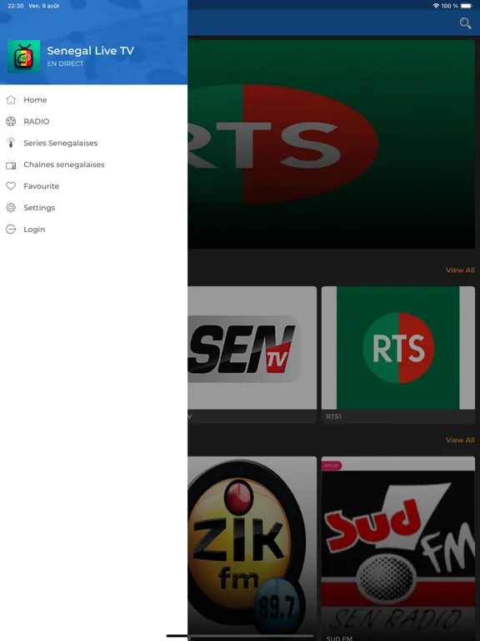Viewport: 480px width, 641px height.
Task: Click the Chaines senegalaises TV icon
Action: [x=11, y=164]
